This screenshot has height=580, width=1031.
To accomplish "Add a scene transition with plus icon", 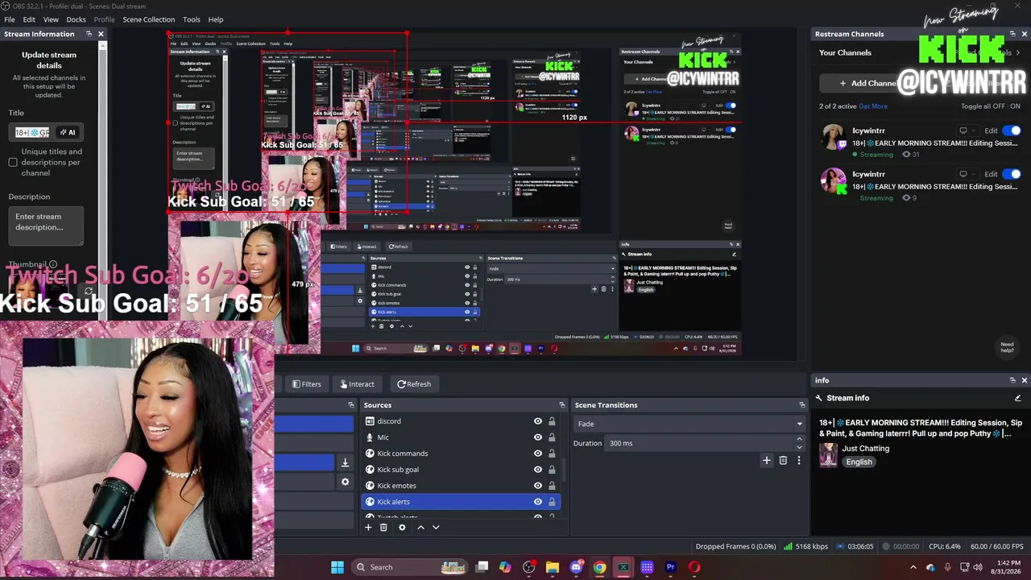I will coord(766,461).
